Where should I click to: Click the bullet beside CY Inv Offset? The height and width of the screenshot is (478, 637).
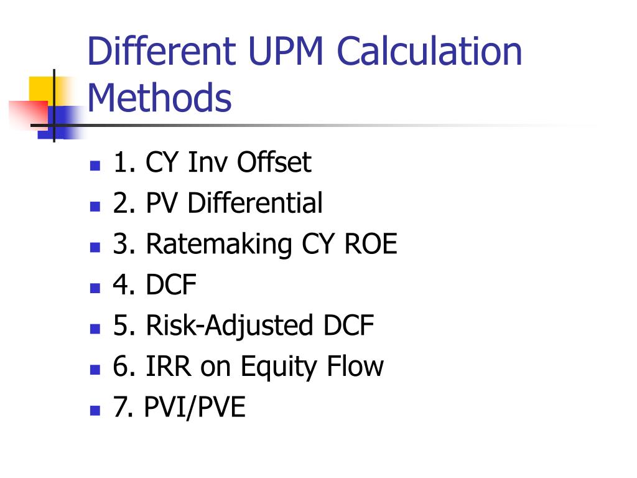(x=95, y=166)
